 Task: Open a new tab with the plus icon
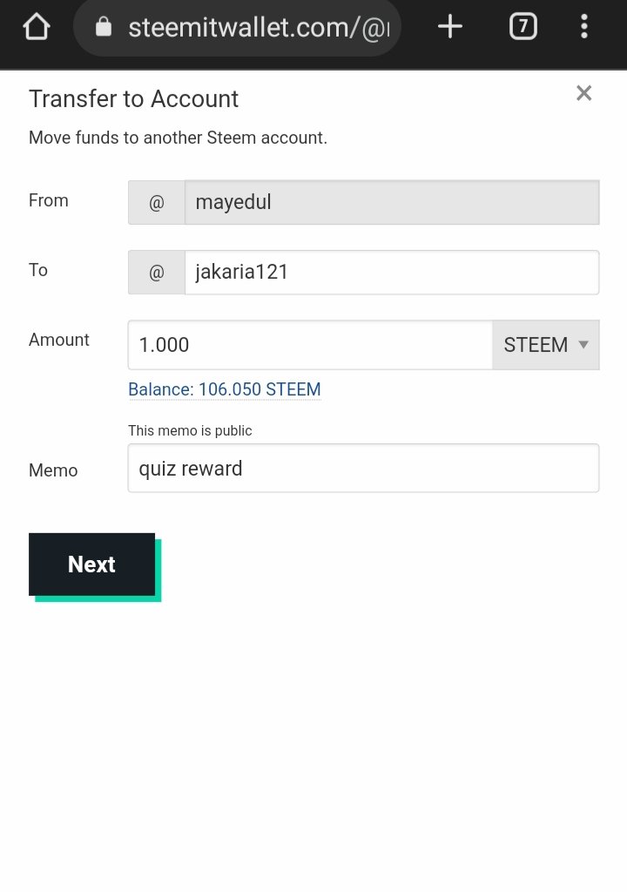[x=449, y=28]
